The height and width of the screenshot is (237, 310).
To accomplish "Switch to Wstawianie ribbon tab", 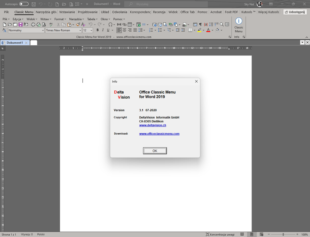I will click(67, 12).
